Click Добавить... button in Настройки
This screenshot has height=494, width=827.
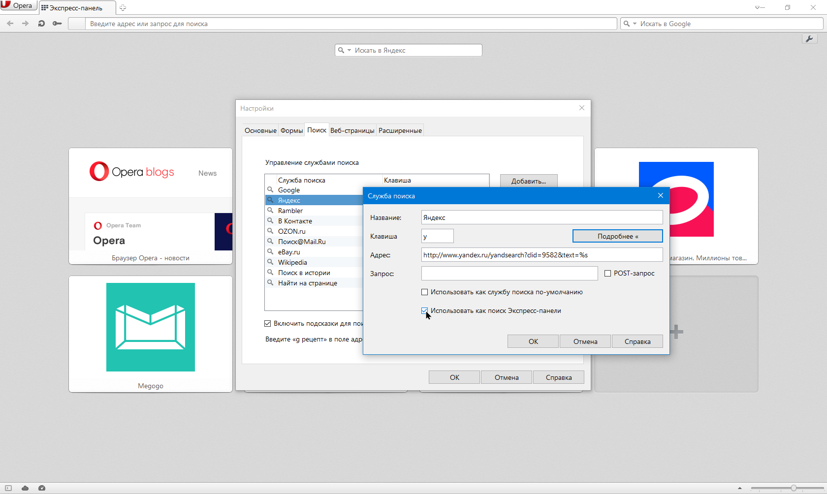[x=529, y=181]
